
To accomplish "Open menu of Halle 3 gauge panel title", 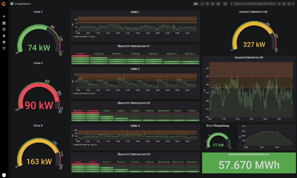I will [x=38, y=125].
